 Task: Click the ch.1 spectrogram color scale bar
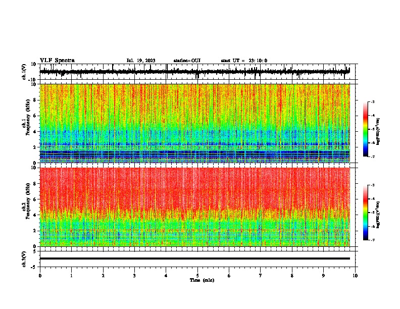pos(366,129)
